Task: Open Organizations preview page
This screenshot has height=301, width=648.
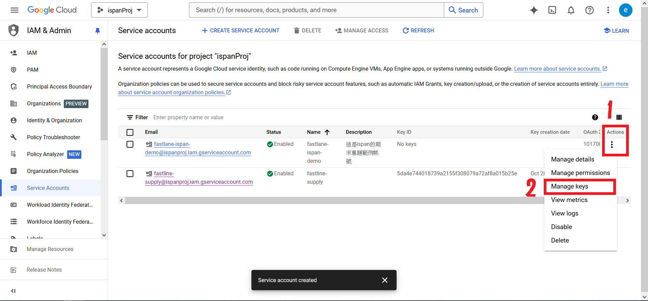Action: click(x=50, y=103)
